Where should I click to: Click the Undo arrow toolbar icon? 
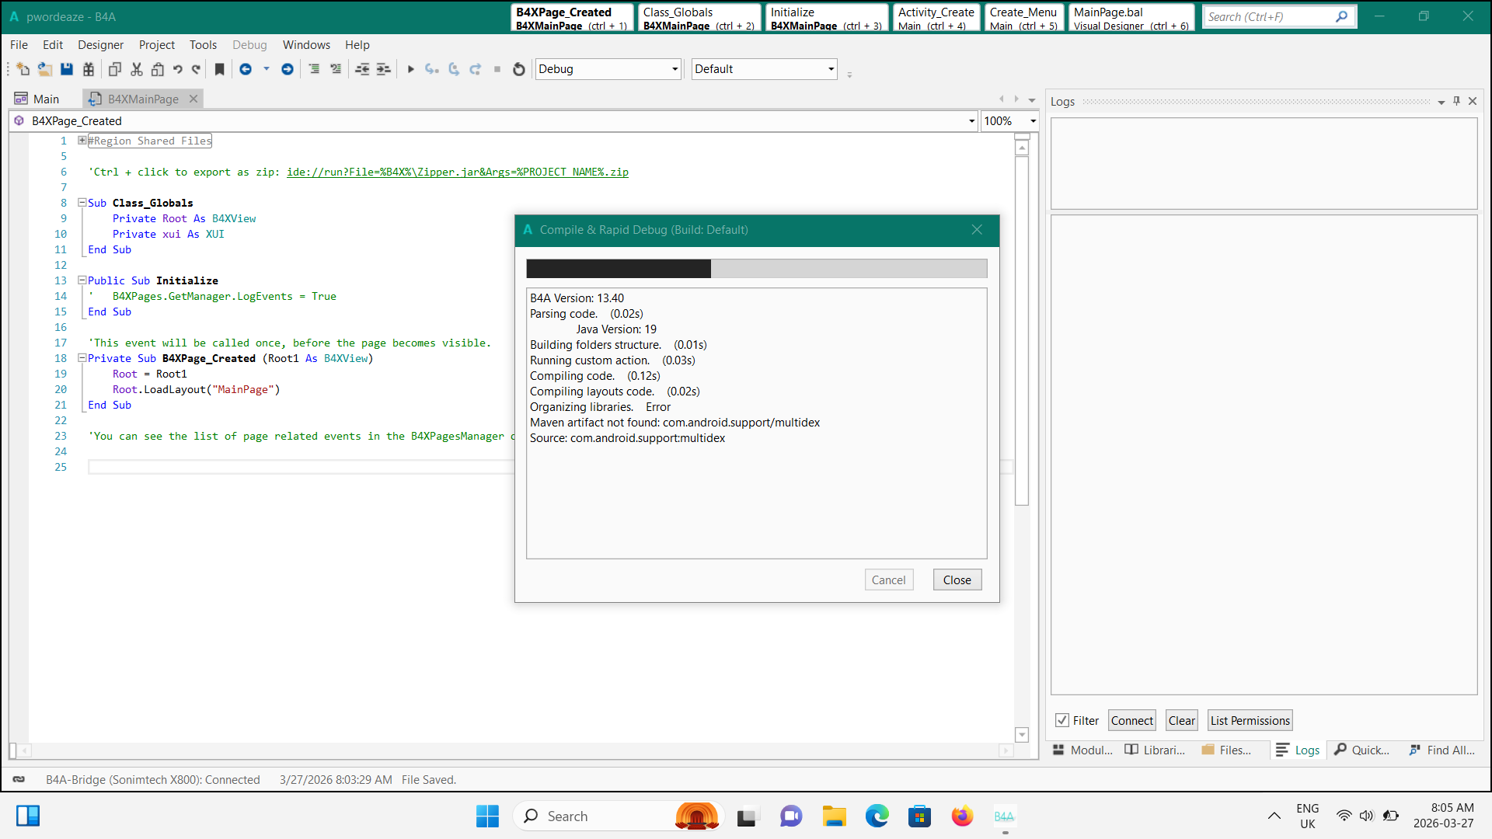[178, 69]
